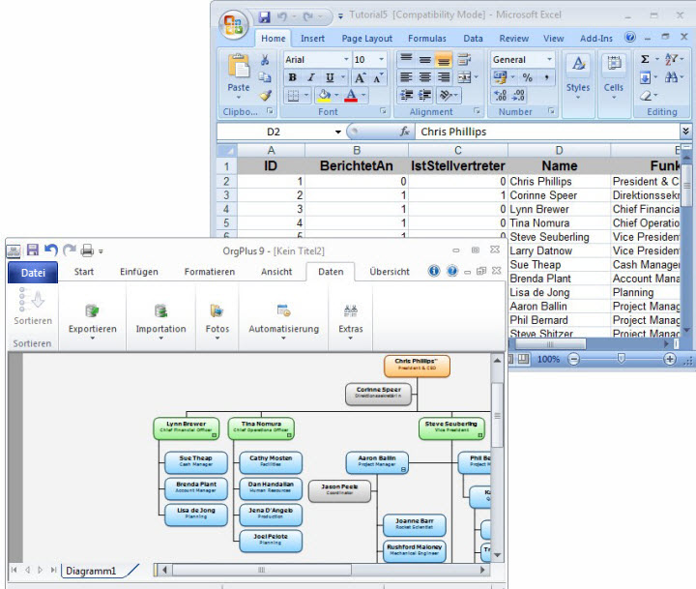
Task: Open Cells group dropdown in Excel
Action: click(614, 76)
